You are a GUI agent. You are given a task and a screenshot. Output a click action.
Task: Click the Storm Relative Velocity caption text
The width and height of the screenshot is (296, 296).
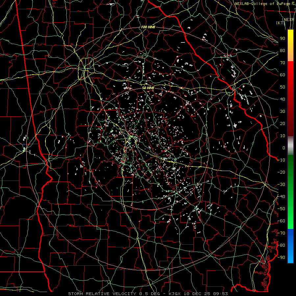click(148, 294)
